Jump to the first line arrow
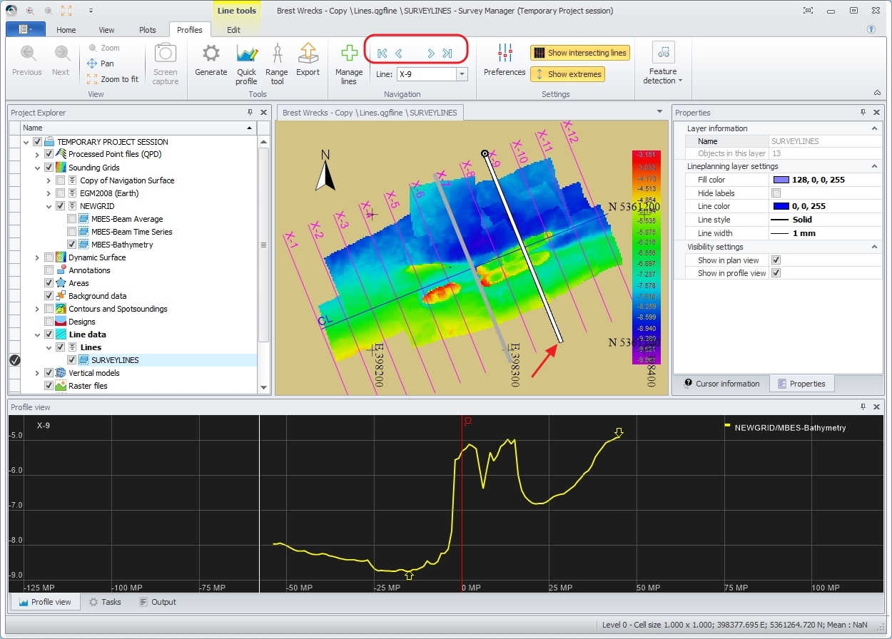Image resolution: width=892 pixels, height=639 pixels. pos(382,53)
